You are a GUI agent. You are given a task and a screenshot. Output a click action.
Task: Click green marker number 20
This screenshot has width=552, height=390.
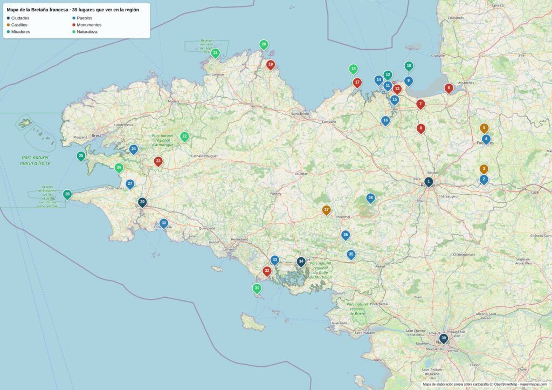pyautogui.click(x=264, y=45)
